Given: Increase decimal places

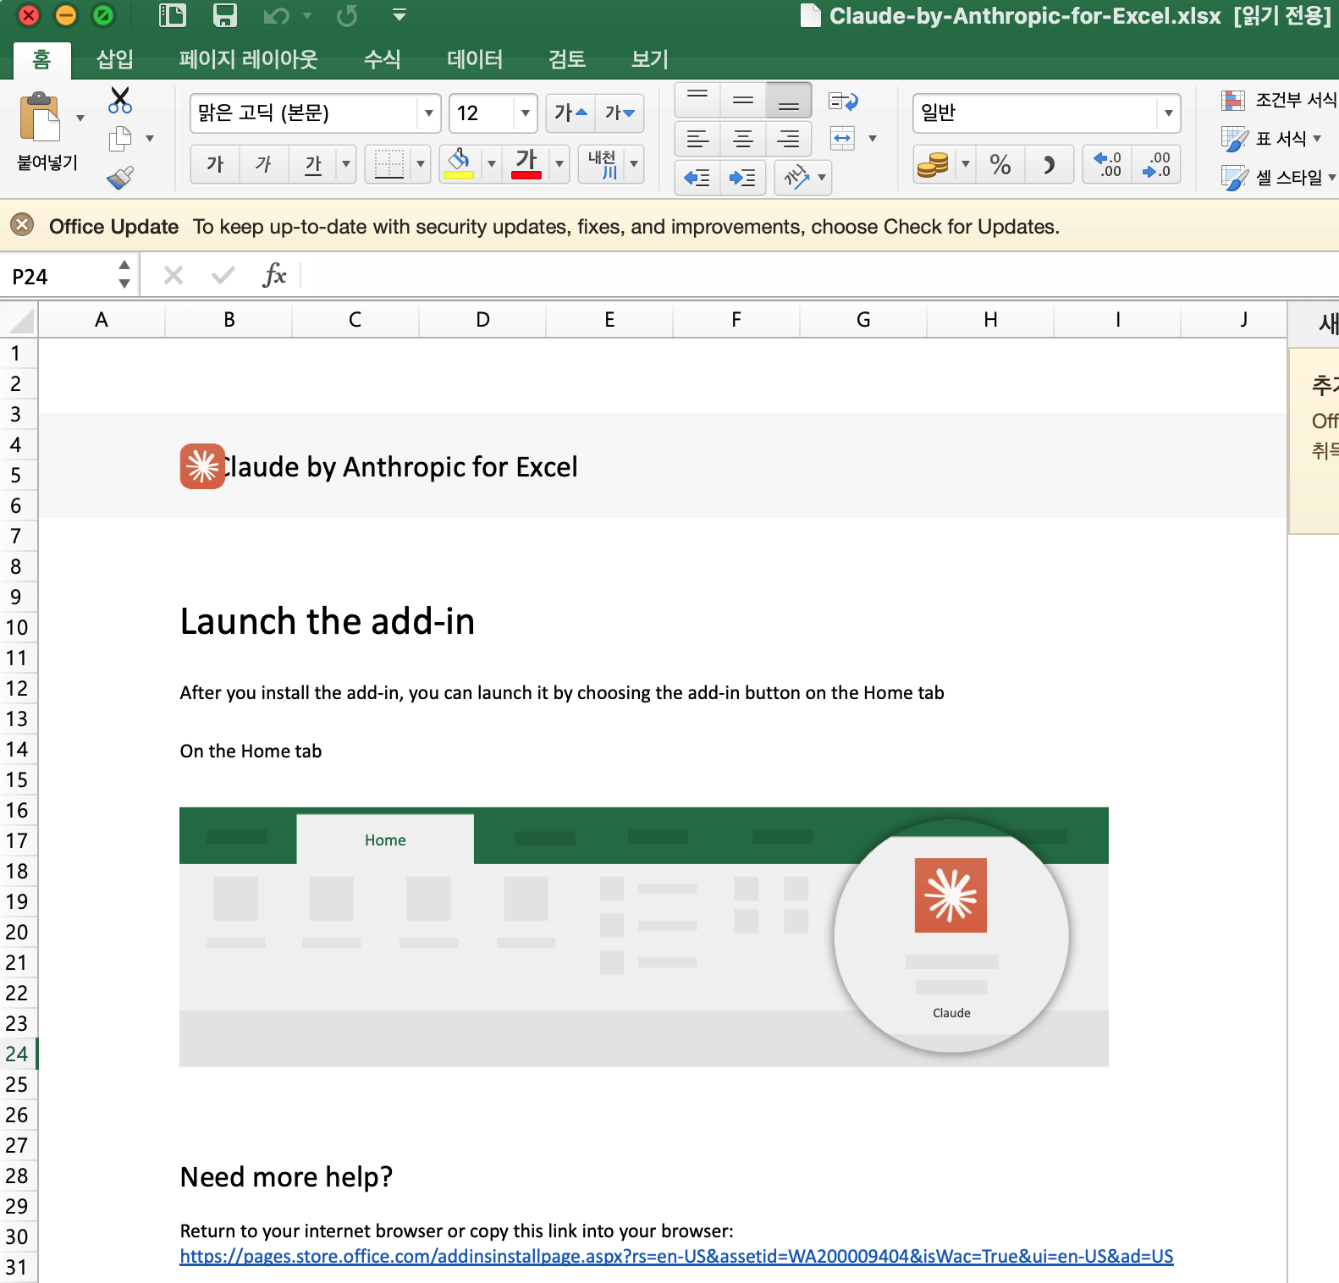Looking at the screenshot, I should [x=1108, y=163].
